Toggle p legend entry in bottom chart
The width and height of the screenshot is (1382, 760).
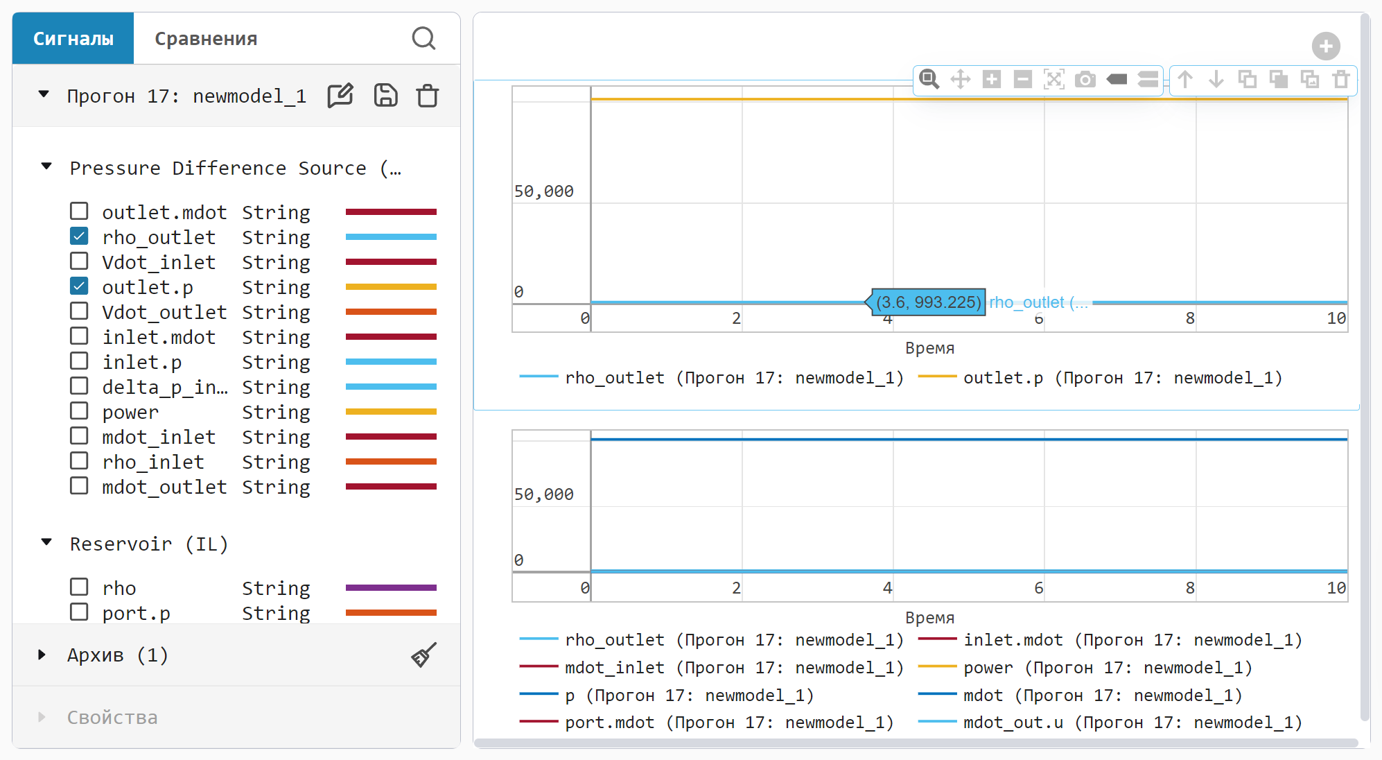666,696
